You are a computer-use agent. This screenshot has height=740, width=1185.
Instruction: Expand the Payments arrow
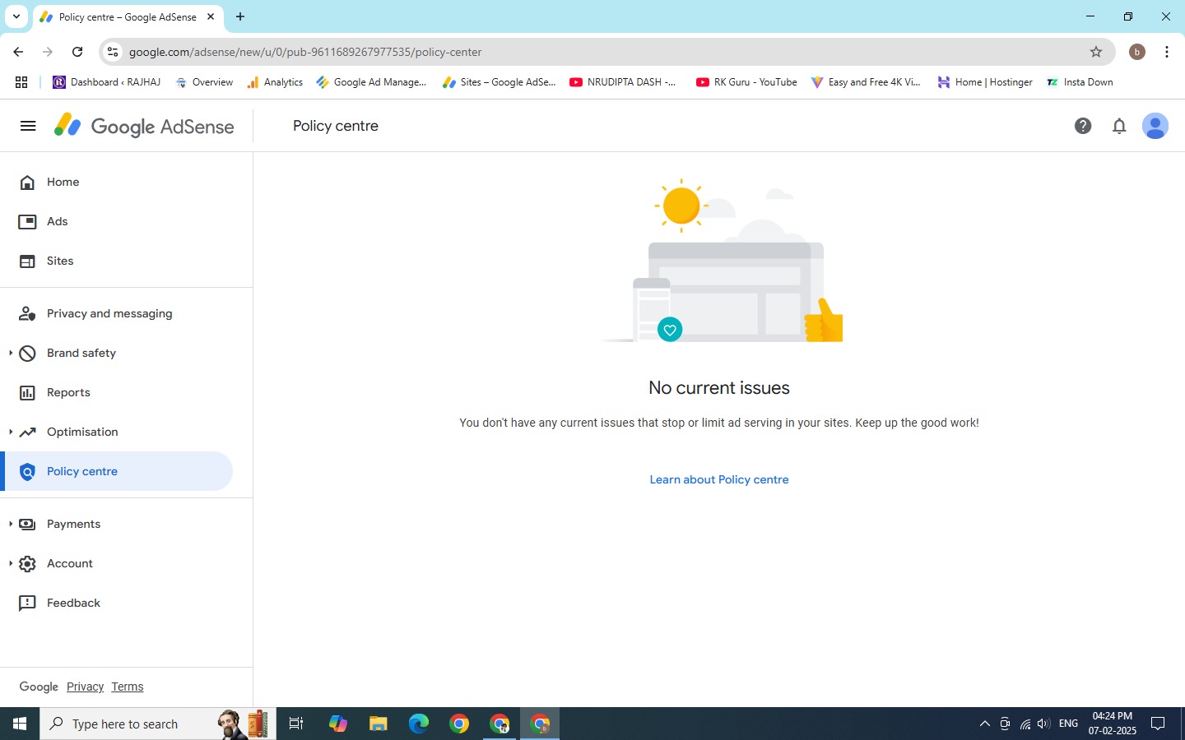[x=10, y=524]
